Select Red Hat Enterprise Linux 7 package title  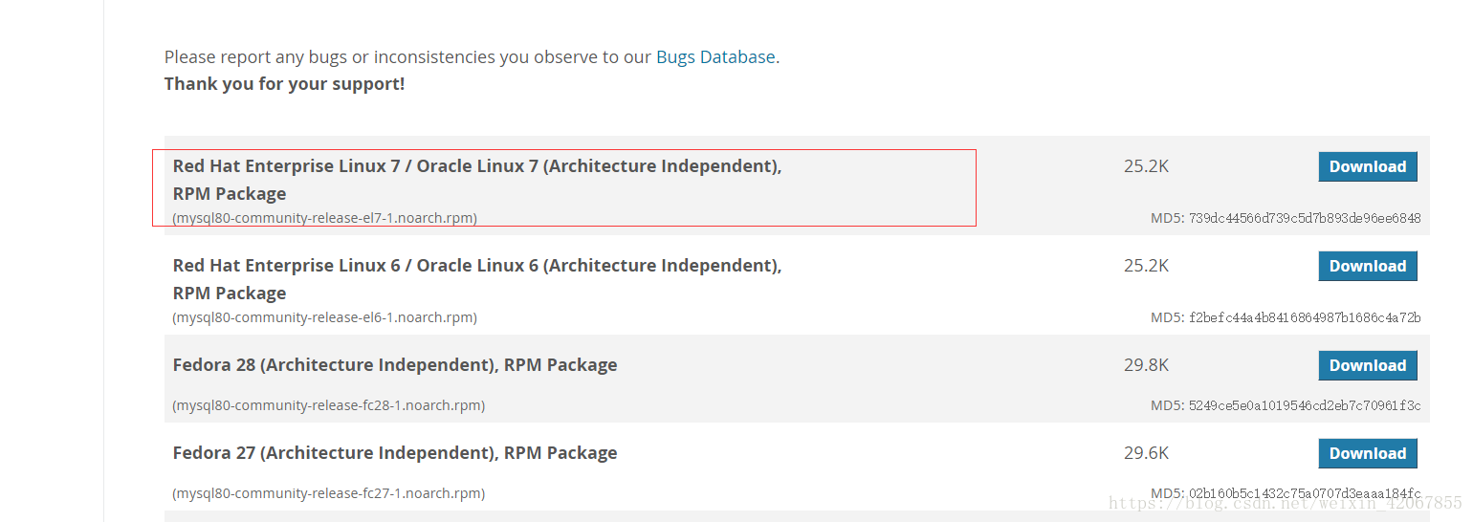pyautogui.click(x=477, y=180)
